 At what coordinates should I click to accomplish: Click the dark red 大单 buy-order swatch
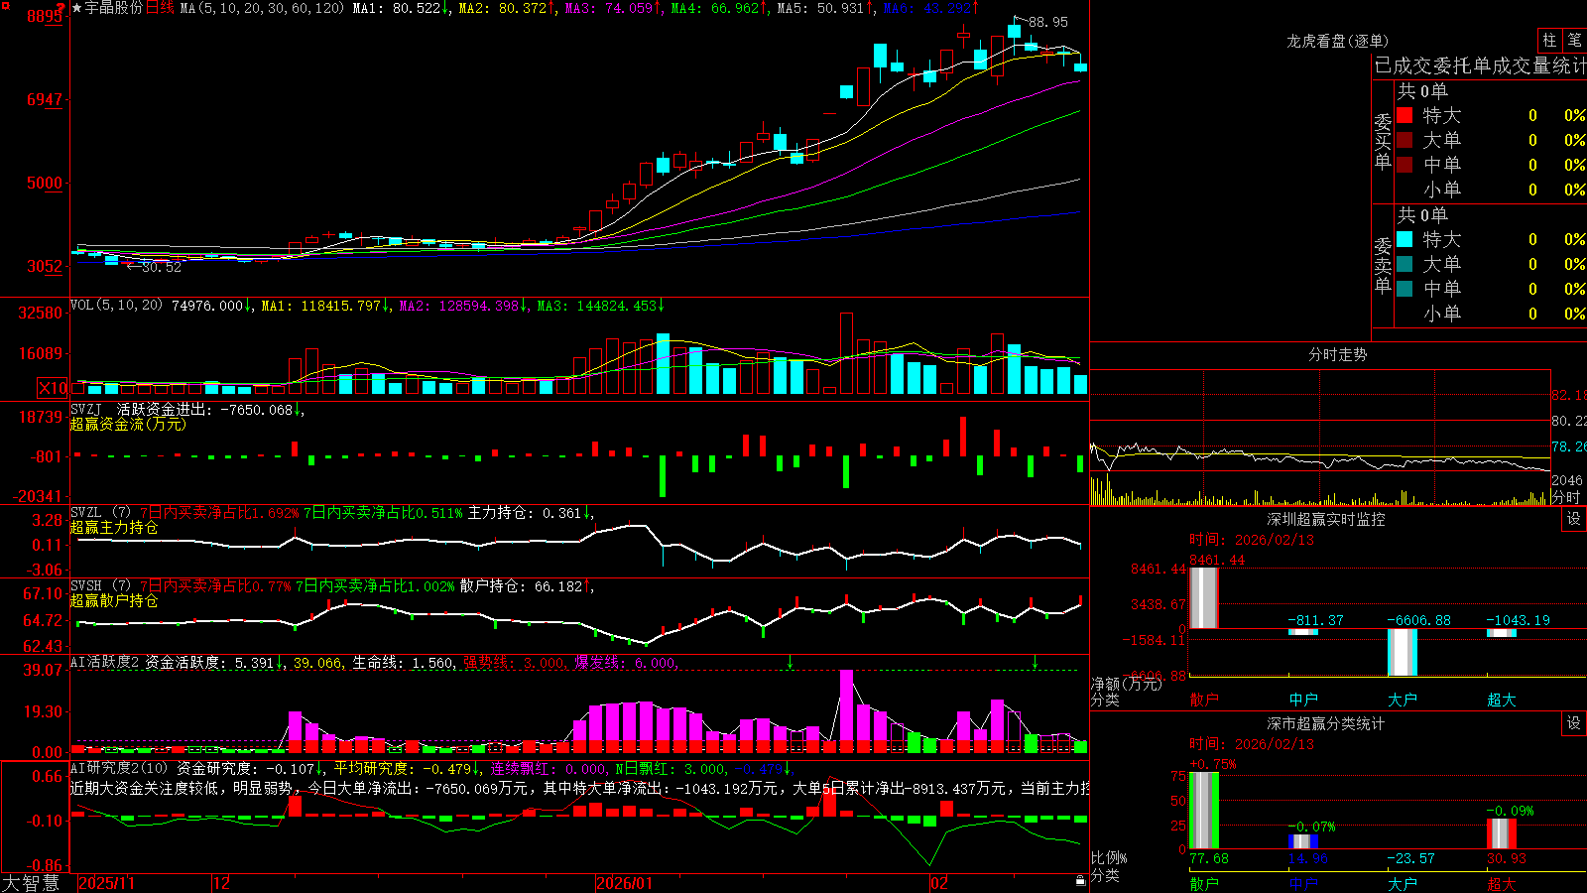click(1404, 140)
